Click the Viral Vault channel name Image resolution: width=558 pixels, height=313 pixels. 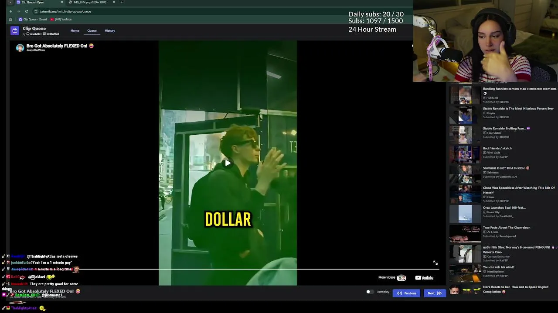(x=493, y=153)
